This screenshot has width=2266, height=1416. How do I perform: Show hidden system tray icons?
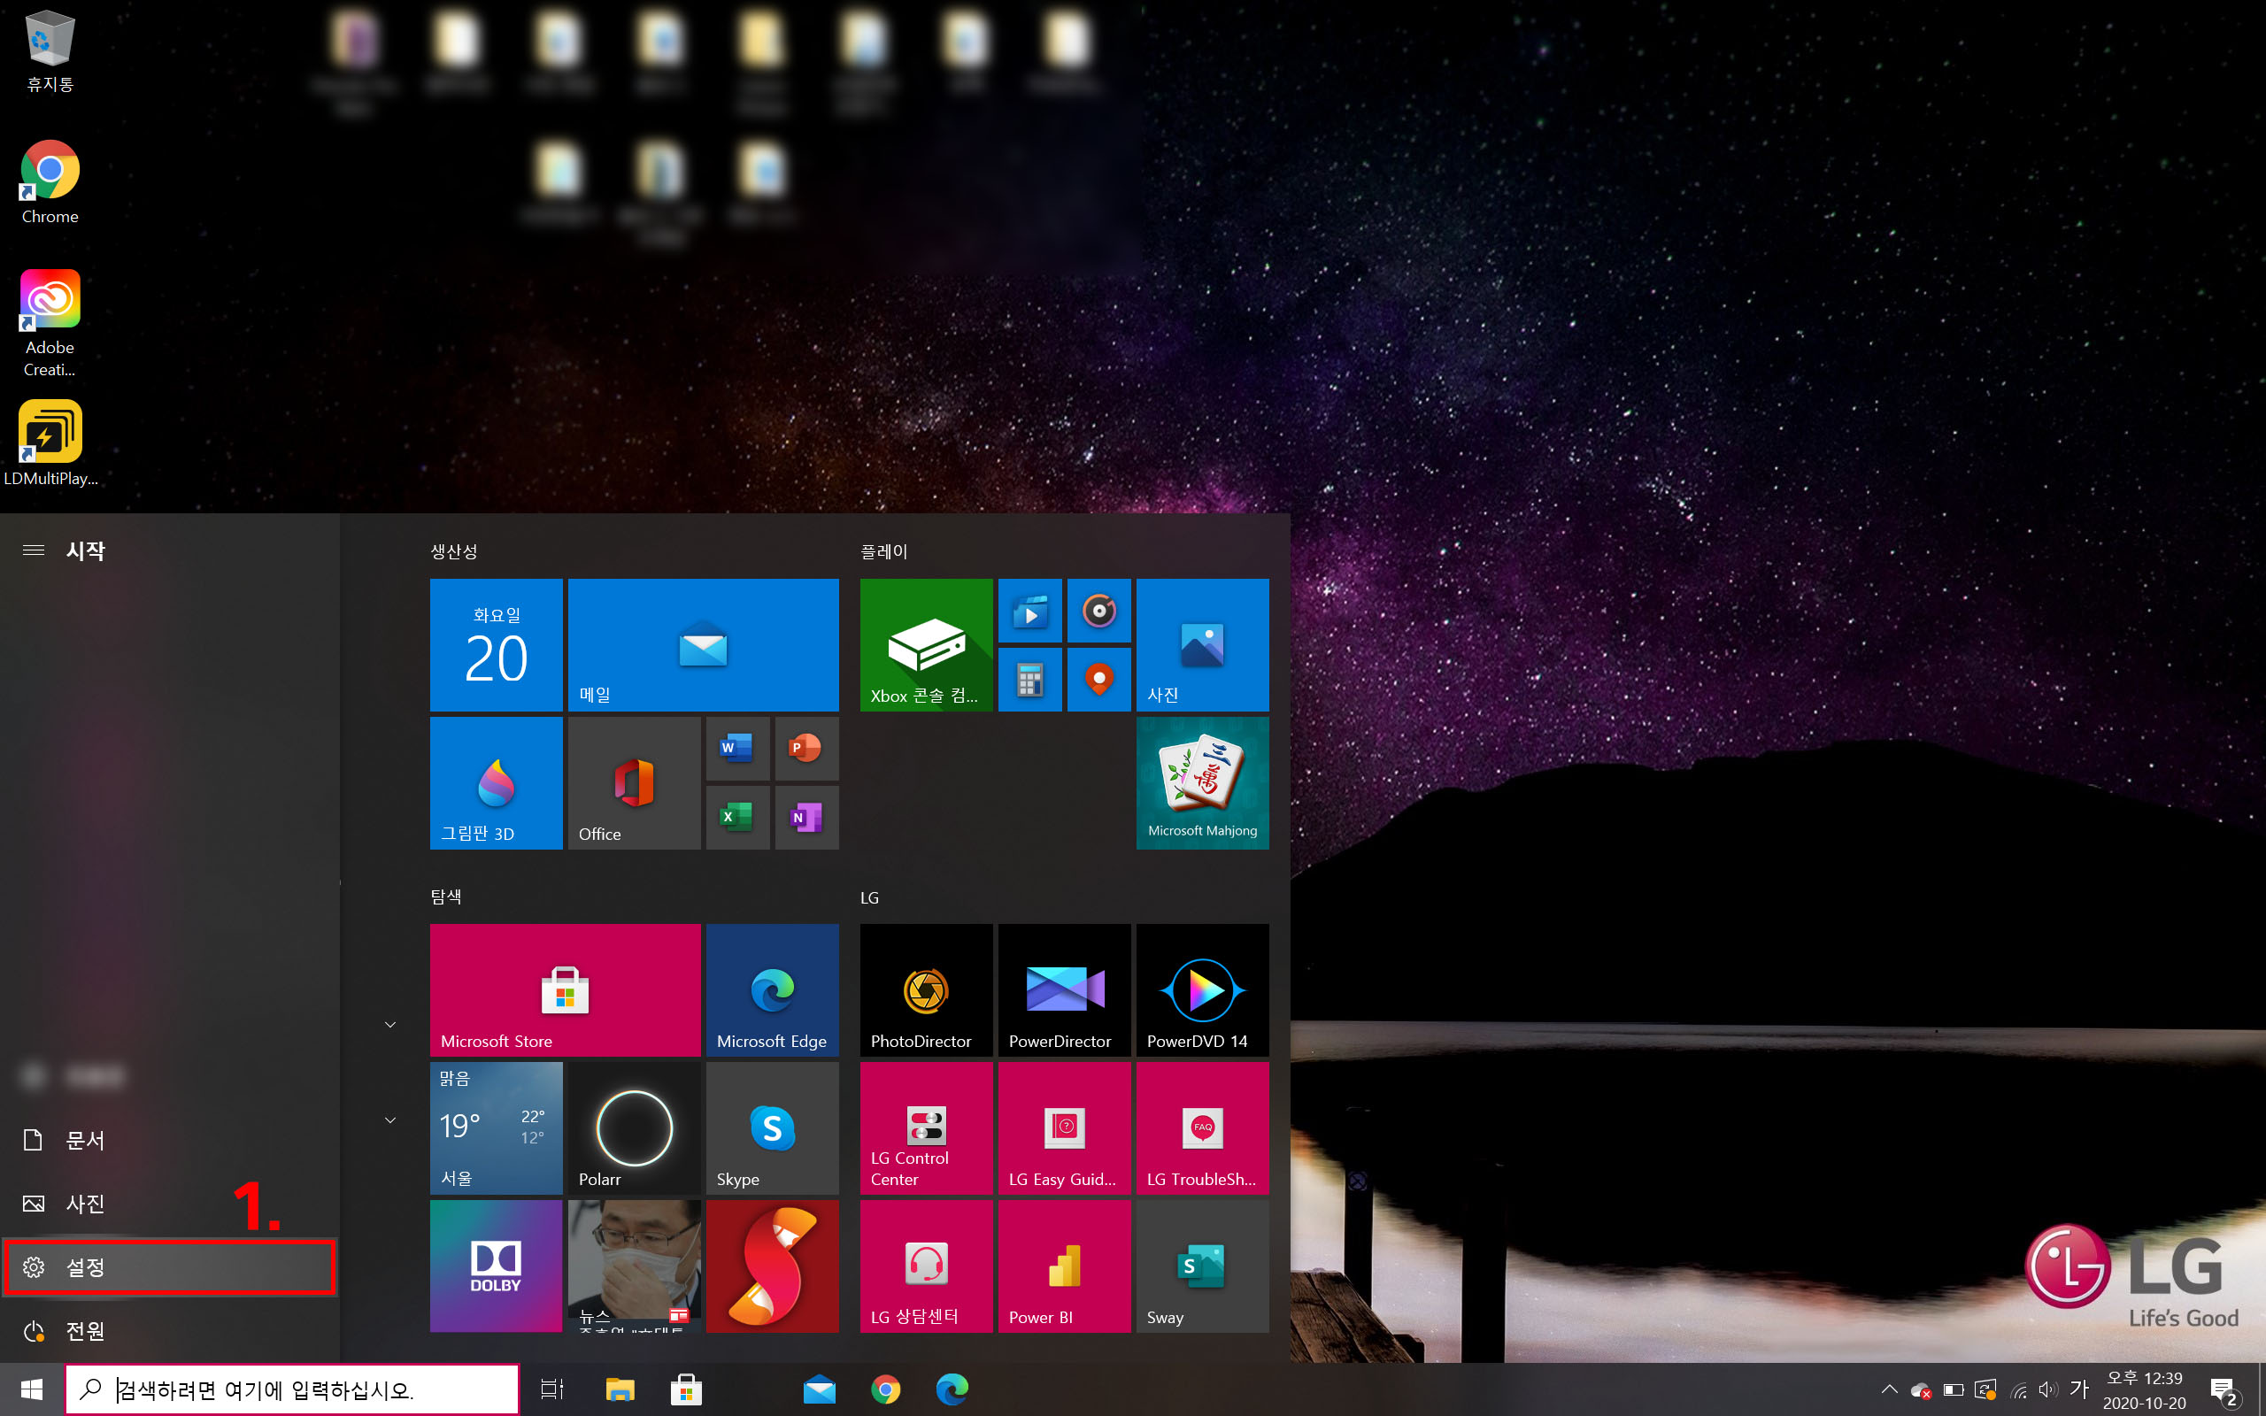1889,1389
